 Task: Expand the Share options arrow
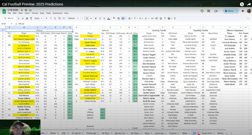click(237, 11)
